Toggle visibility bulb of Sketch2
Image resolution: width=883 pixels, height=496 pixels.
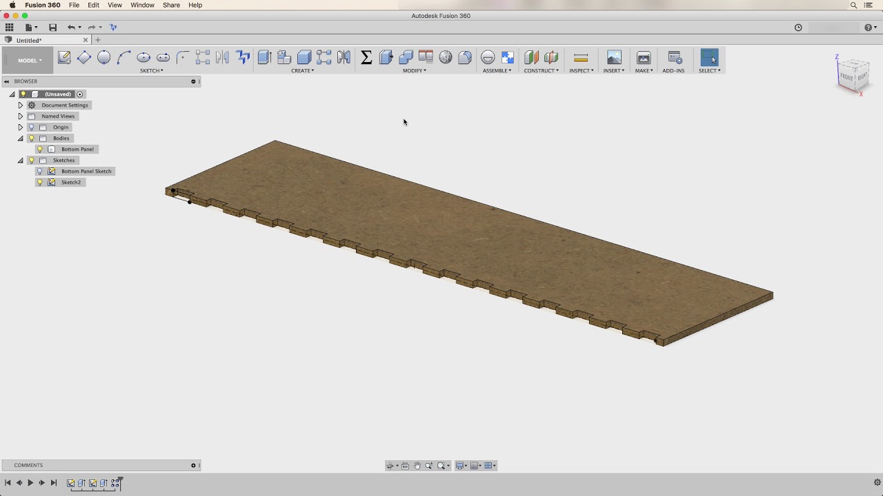click(x=40, y=183)
